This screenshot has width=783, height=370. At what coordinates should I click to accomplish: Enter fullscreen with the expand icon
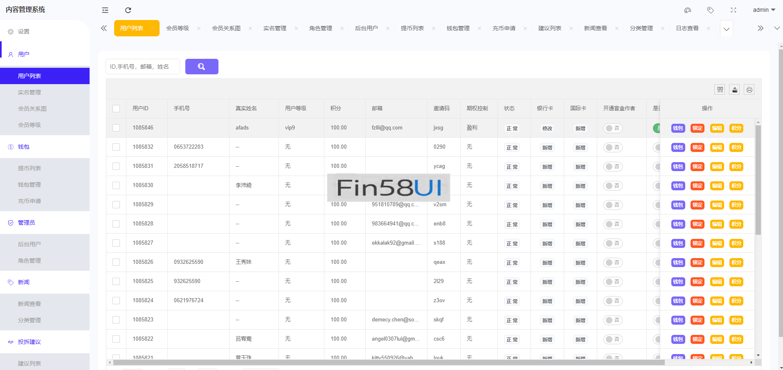[x=733, y=10]
